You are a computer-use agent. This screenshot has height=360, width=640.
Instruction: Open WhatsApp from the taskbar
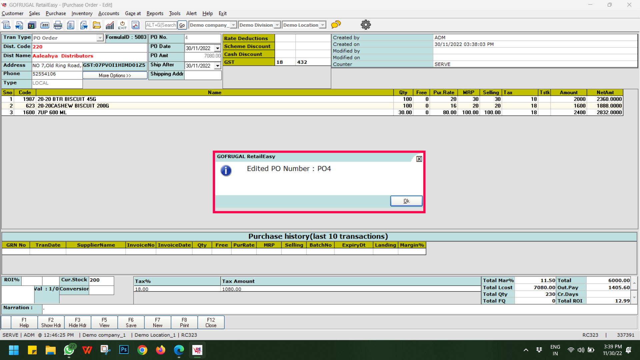coord(69,350)
